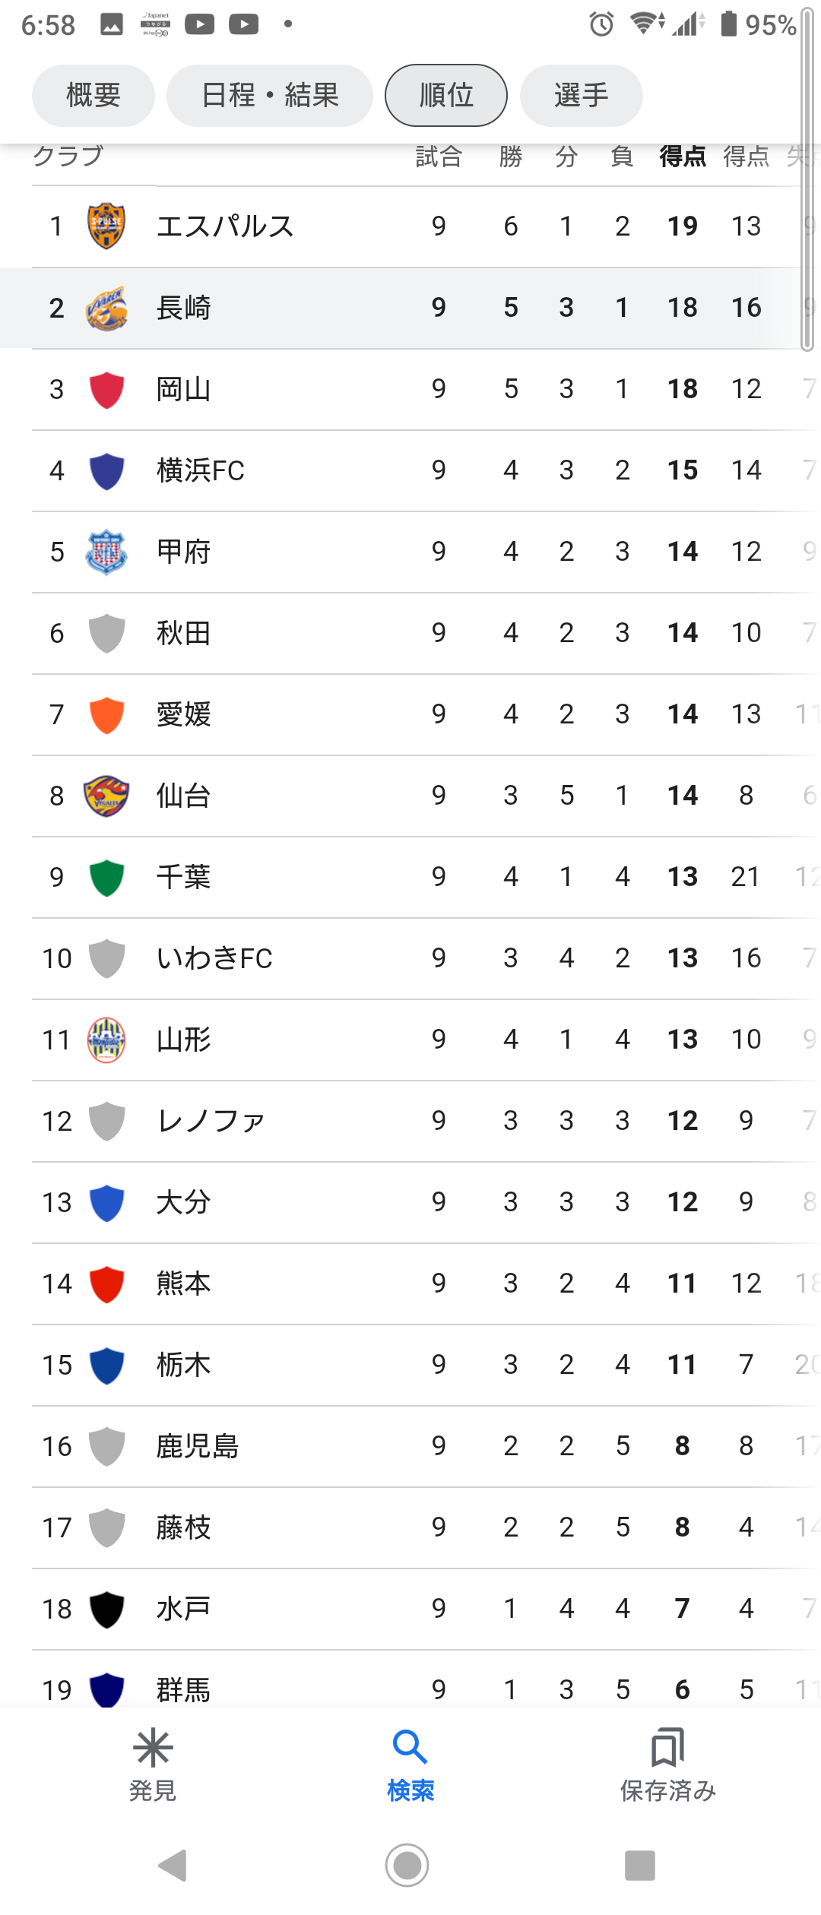
Task: Tap the 検索 search magnifier icon
Action: coord(410,1748)
